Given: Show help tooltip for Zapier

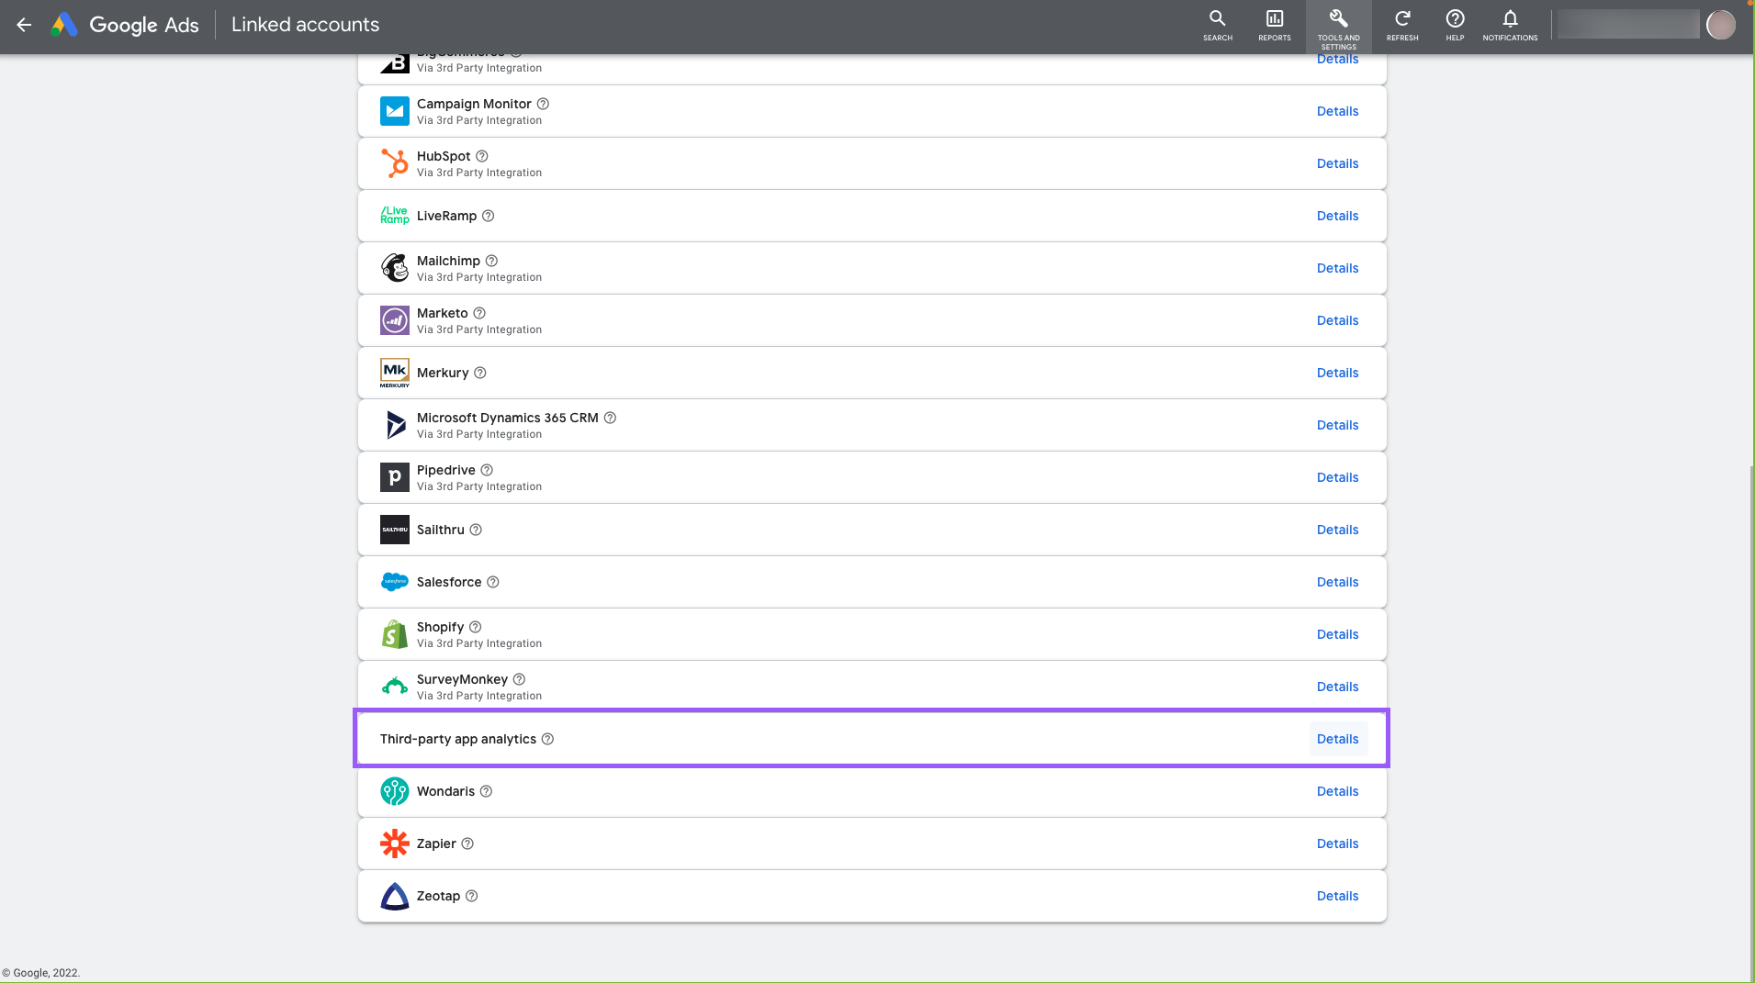Looking at the screenshot, I should tap(467, 843).
